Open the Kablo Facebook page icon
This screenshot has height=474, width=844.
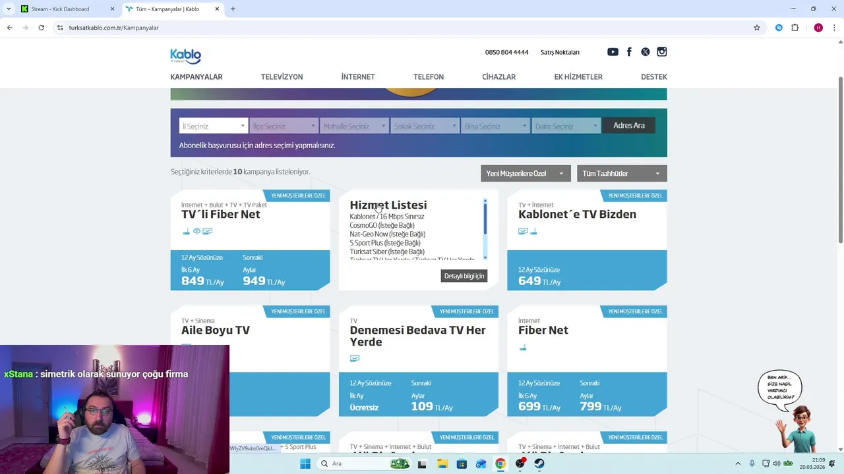pos(629,52)
